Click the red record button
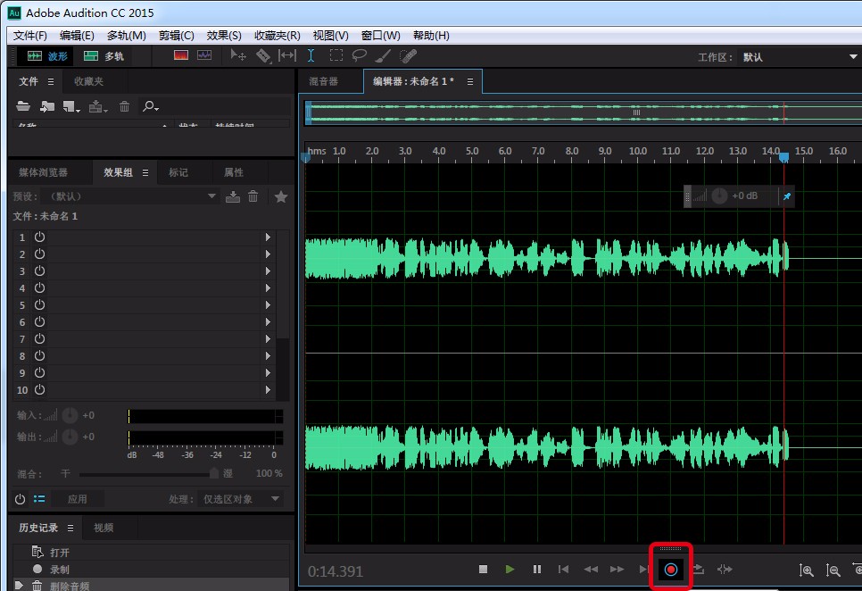Image resolution: width=862 pixels, height=591 pixels. [671, 570]
